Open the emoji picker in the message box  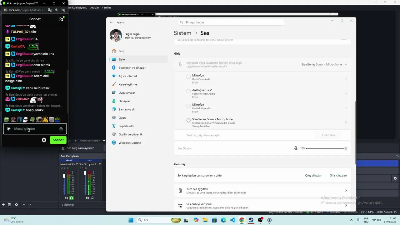[x=61, y=129]
